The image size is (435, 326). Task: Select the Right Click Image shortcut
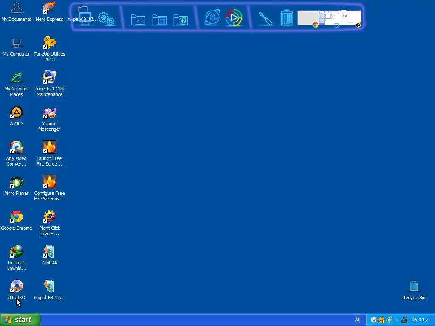(49, 223)
